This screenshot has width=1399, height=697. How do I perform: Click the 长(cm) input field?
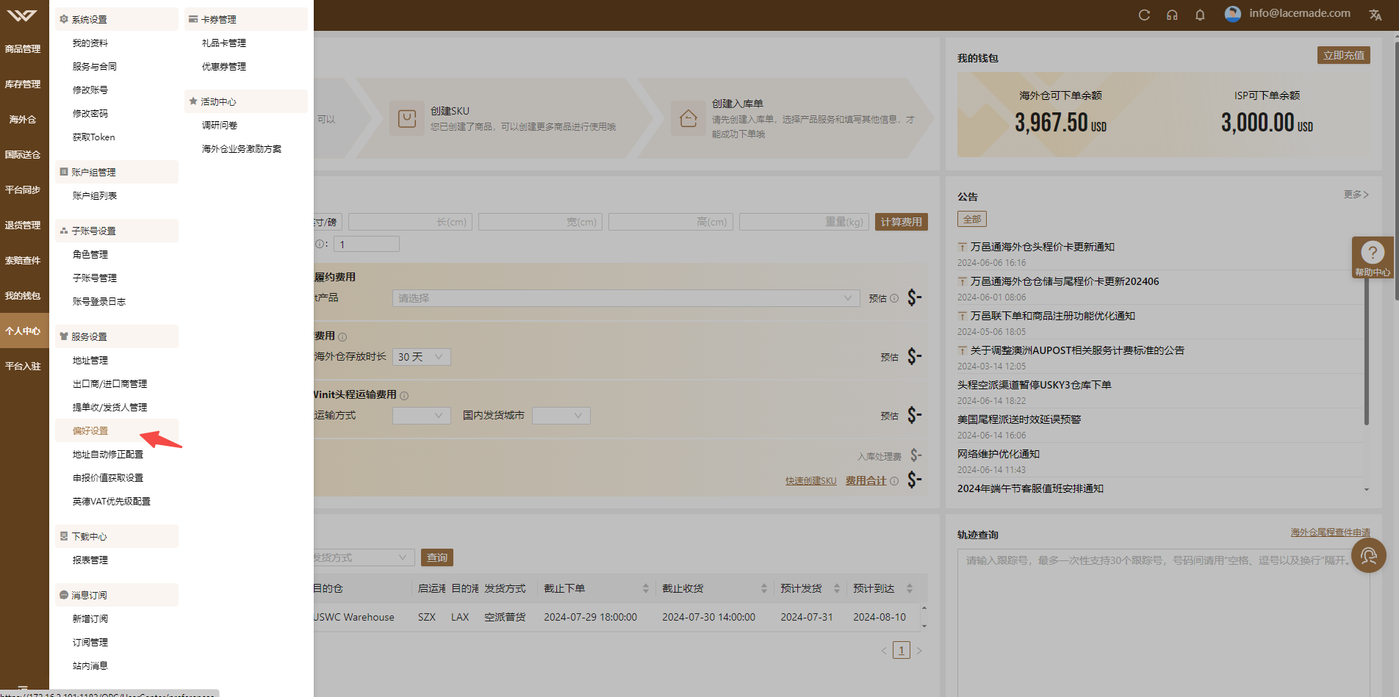coord(411,222)
